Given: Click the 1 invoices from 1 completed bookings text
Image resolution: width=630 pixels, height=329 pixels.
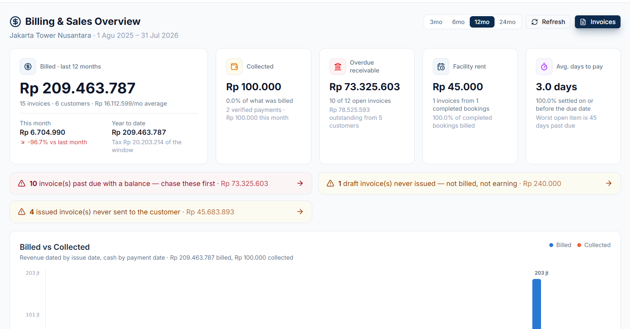Looking at the screenshot, I should coord(461,105).
